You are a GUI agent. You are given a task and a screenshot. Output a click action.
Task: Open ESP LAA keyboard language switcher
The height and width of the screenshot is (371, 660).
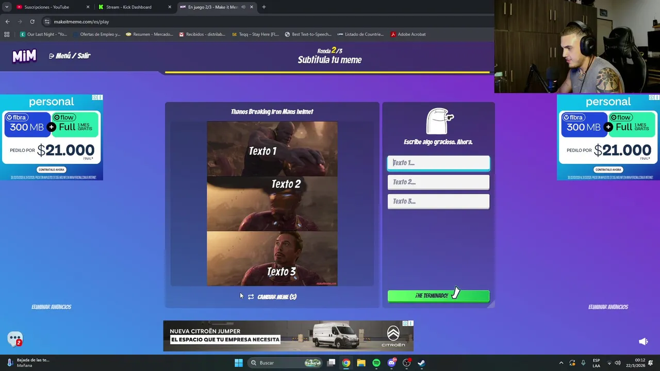pyautogui.click(x=596, y=363)
